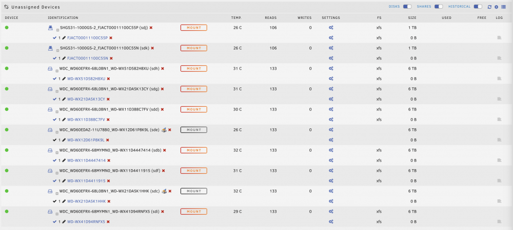Collapse partitions of the sdd disk
This screenshot has height=230, width=513.
coord(57,111)
